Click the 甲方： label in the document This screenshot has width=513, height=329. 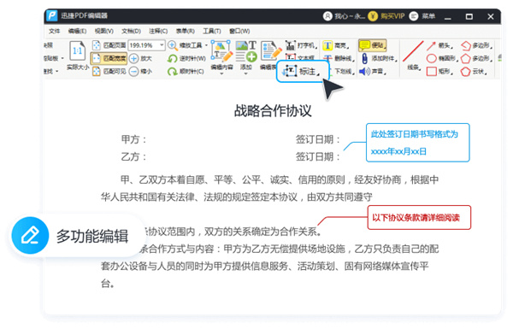(134, 139)
